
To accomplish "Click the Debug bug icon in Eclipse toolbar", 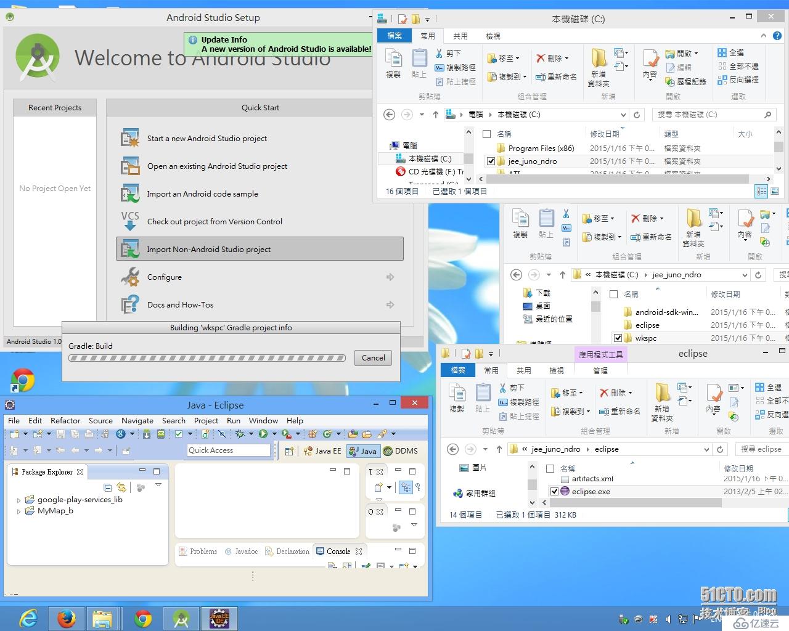I will [240, 434].
